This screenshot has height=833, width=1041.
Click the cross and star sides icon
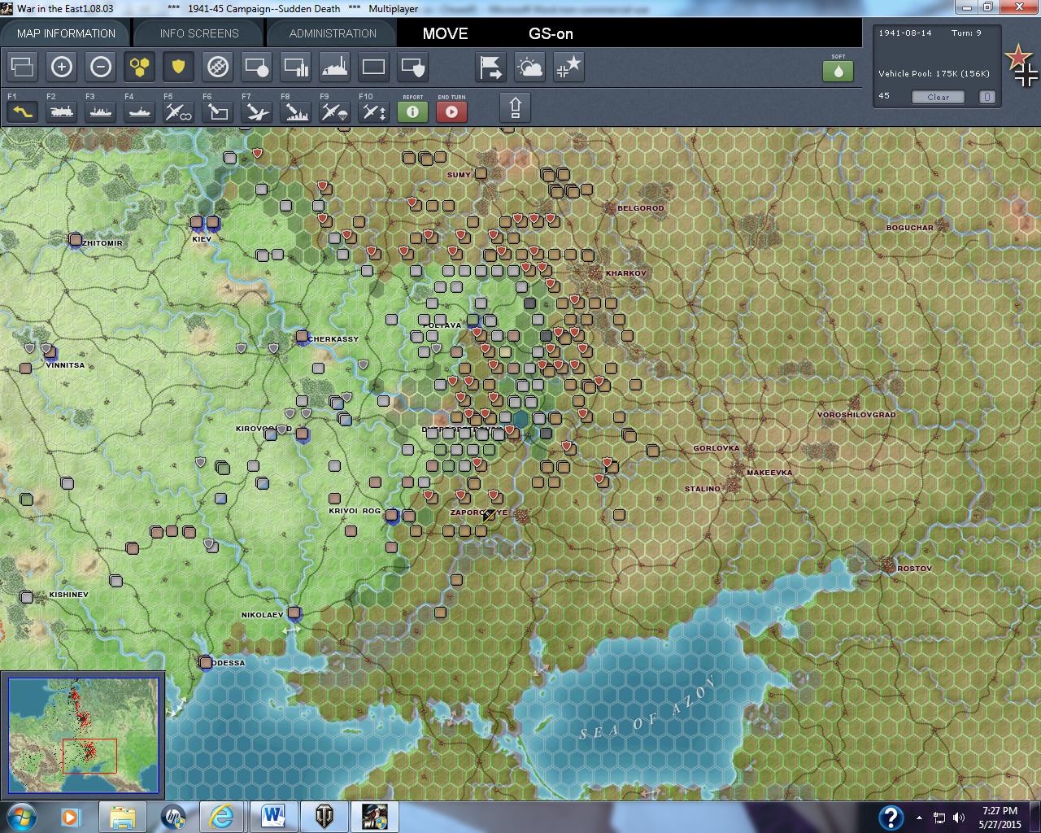tap(569, 67)
